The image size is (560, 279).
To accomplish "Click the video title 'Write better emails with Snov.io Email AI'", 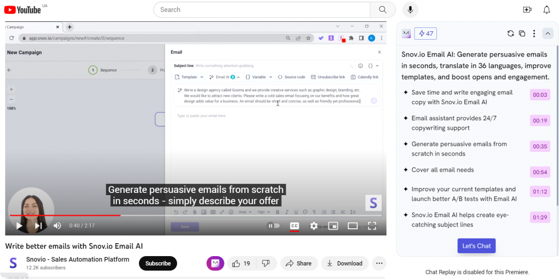I will (x=74, y=246).
